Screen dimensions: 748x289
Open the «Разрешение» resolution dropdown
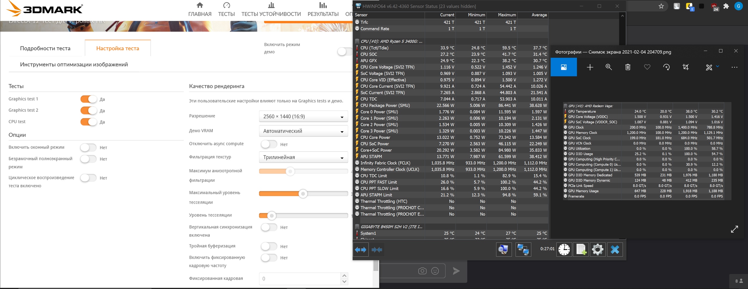click(x=303, y=116)
